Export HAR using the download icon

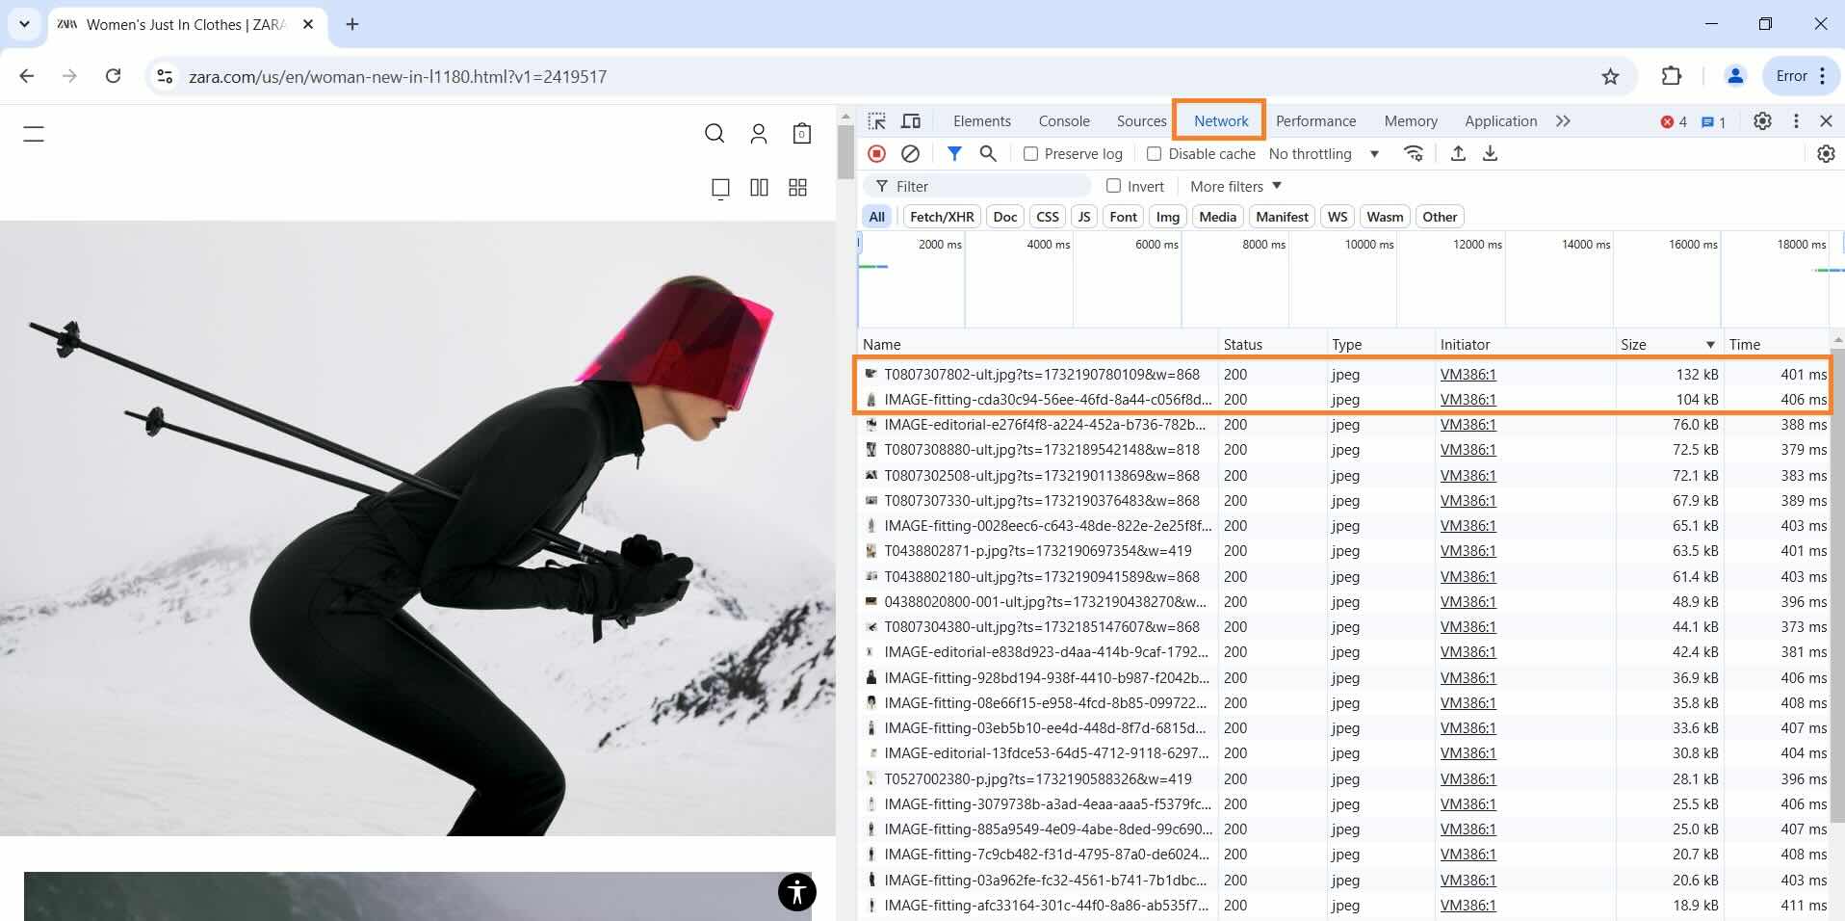1490,153
